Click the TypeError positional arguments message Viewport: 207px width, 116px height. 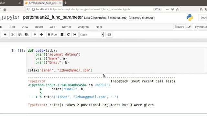click(x=91, y=105)
